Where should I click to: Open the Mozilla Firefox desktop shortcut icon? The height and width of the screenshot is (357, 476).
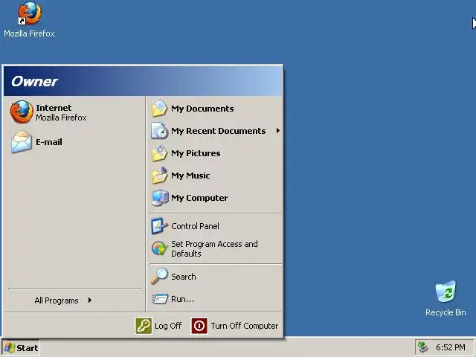pyautogui.click(x=30, y=13)
